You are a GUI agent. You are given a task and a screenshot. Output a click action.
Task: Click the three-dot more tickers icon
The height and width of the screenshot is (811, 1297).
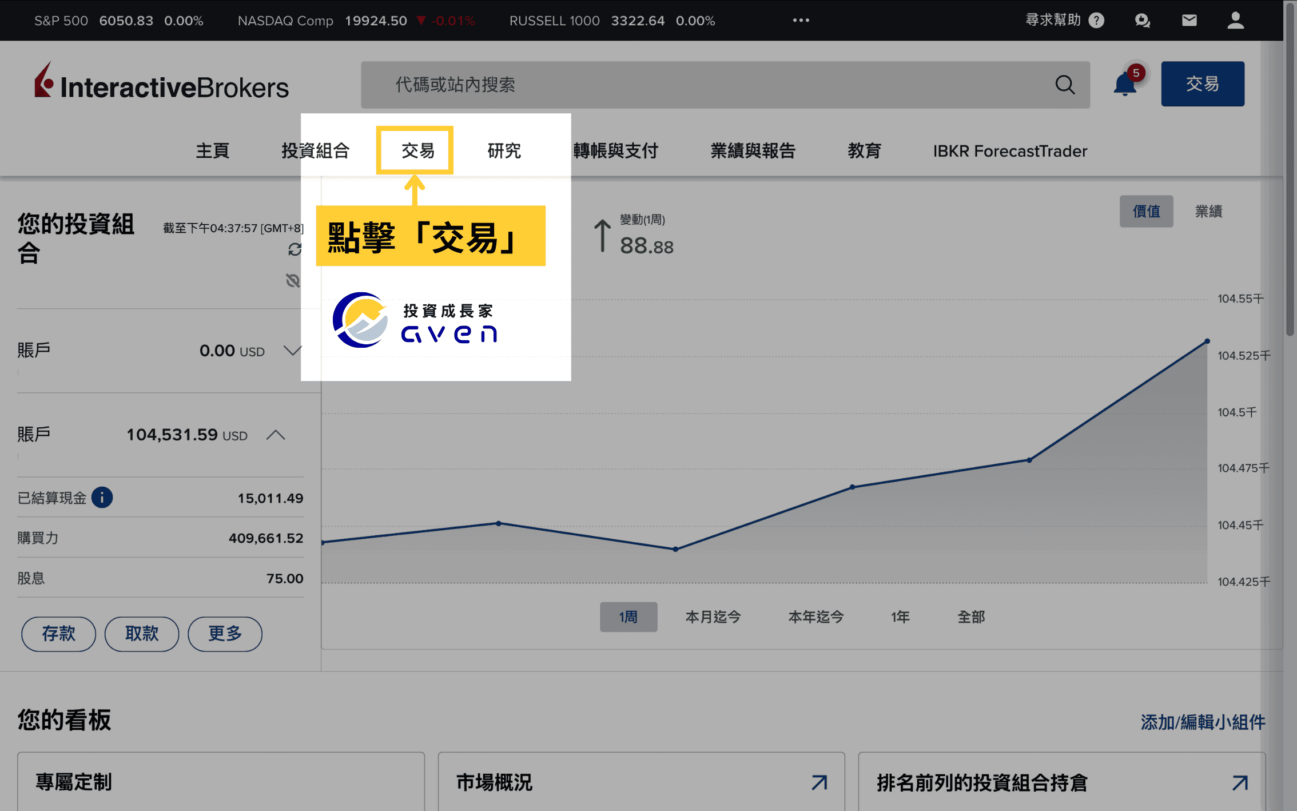(801, 21)
